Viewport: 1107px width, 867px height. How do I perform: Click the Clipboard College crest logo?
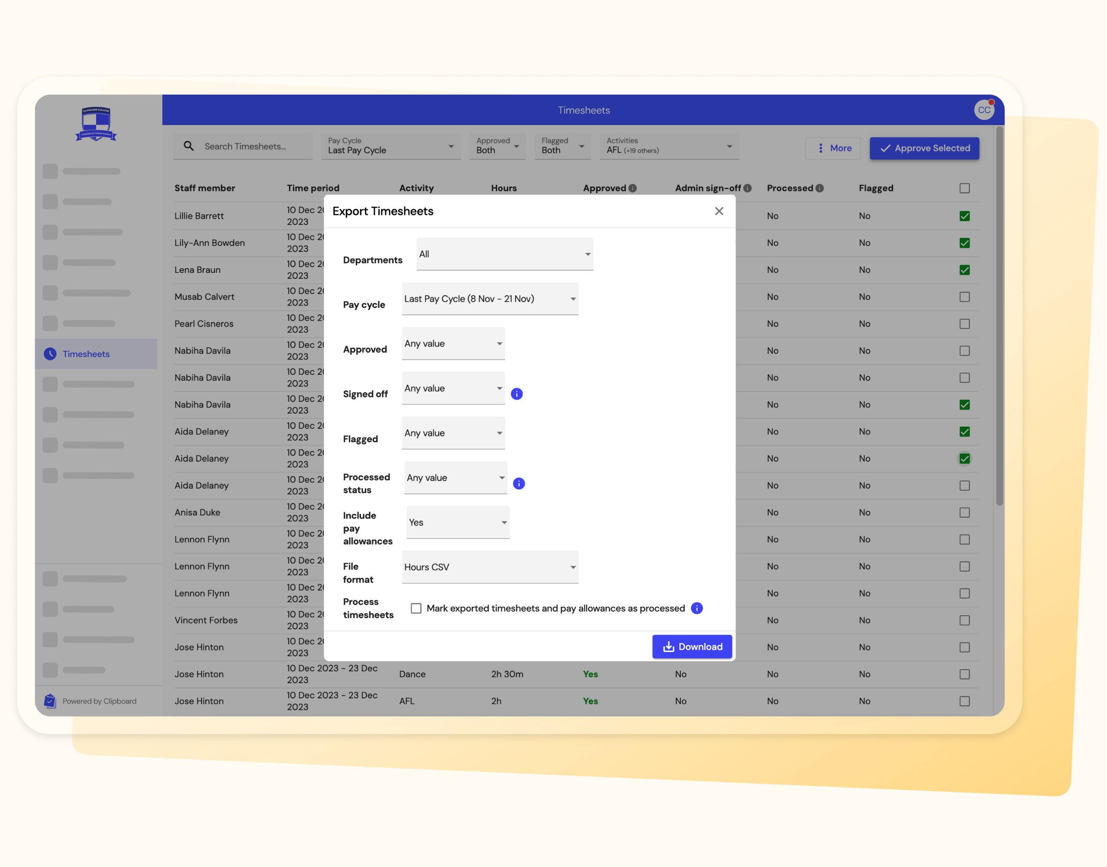tap(97, 123)
